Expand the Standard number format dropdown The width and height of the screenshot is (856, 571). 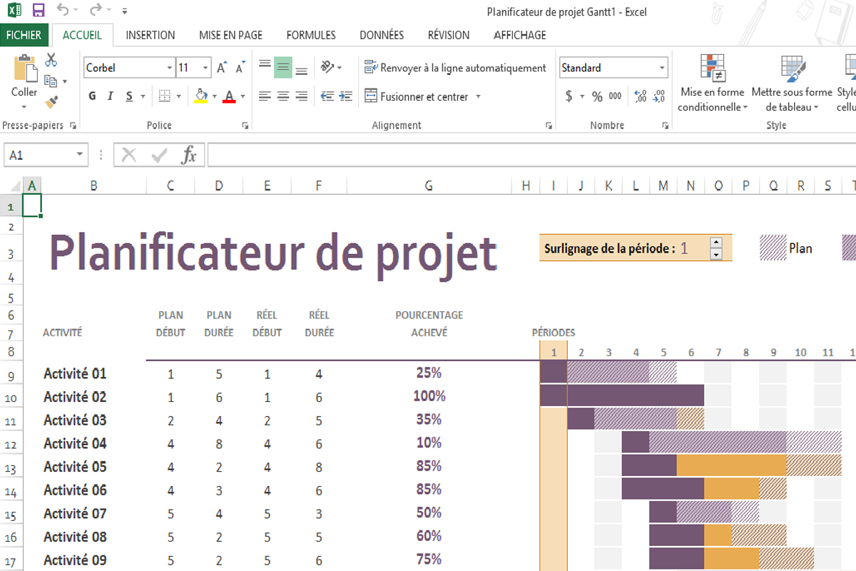662,69
